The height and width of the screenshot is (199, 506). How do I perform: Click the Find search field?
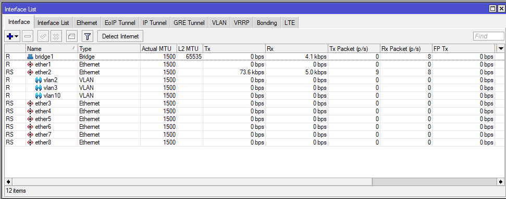coord(489,36)
